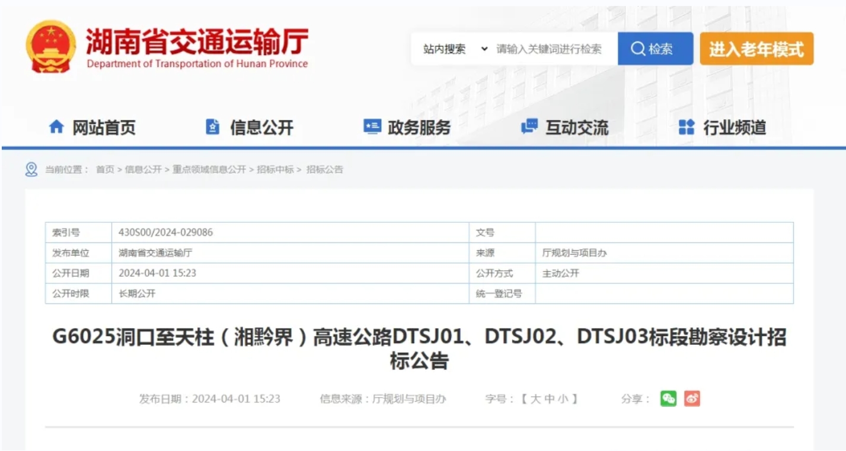Click the 重点领域信息公开 breadcrumb link
The image size is (846, 451).
tap(209, 169)
